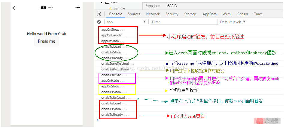Open the Storage tab
This screenshot has width=286, height=128.
[190, 14]
